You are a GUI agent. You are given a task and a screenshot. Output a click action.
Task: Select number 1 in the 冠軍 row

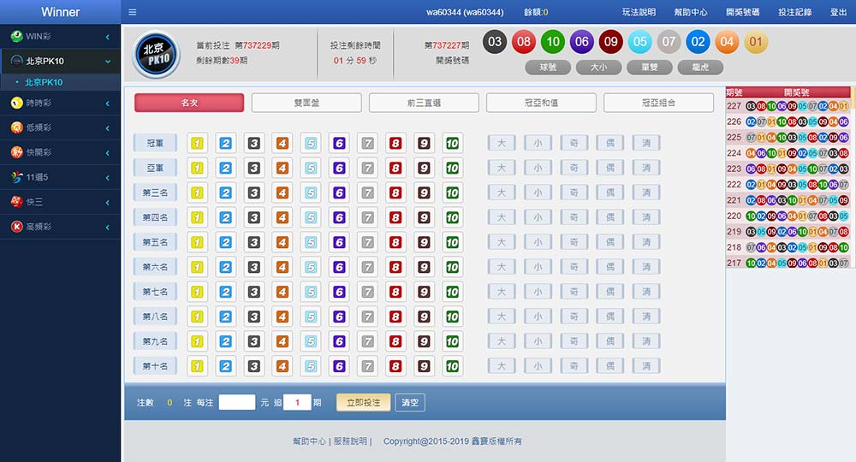pyautogui.click(x=197, y=143)
